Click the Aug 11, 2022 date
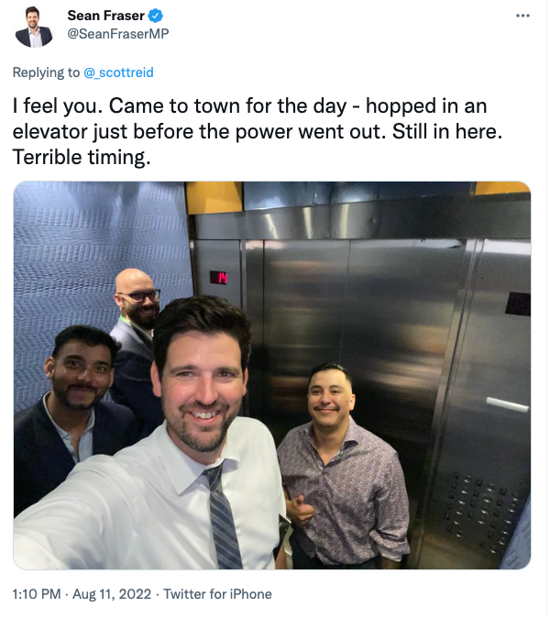This screenshot has width=550, height=618. (x=112, y=594)
